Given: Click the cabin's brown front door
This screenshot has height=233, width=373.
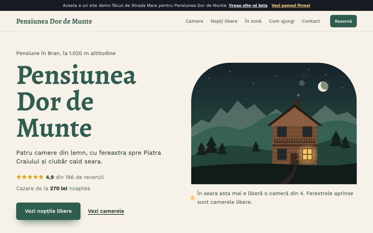Looking at the screenshot, I should pos(294,159).
